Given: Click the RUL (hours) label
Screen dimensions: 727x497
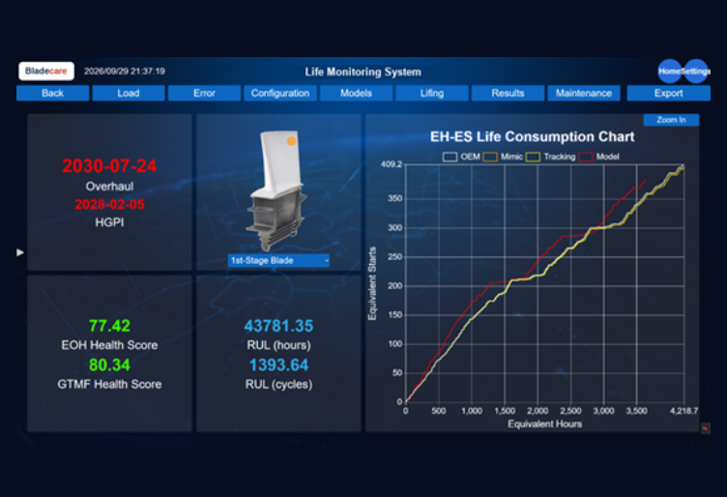Looking at the screenshot, I should coord(278,345).
